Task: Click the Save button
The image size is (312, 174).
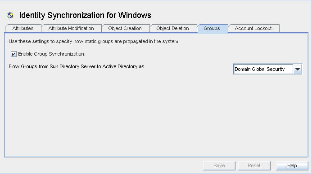Action: [x=219, y=165]
